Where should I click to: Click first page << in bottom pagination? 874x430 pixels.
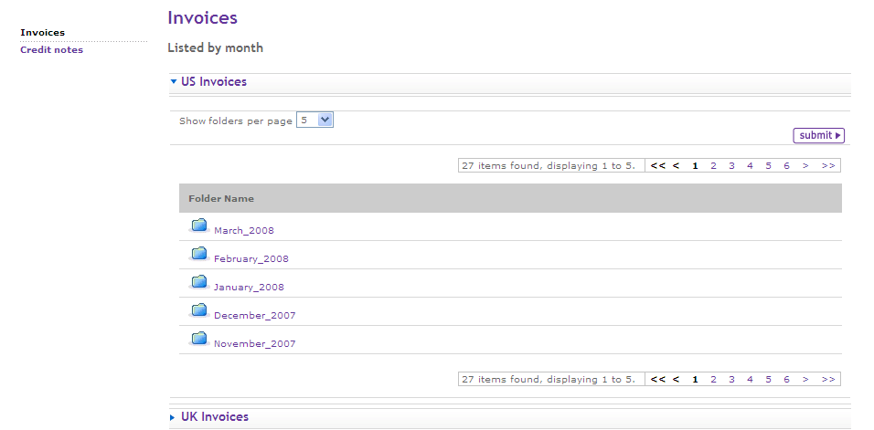[x=657, y=379]
